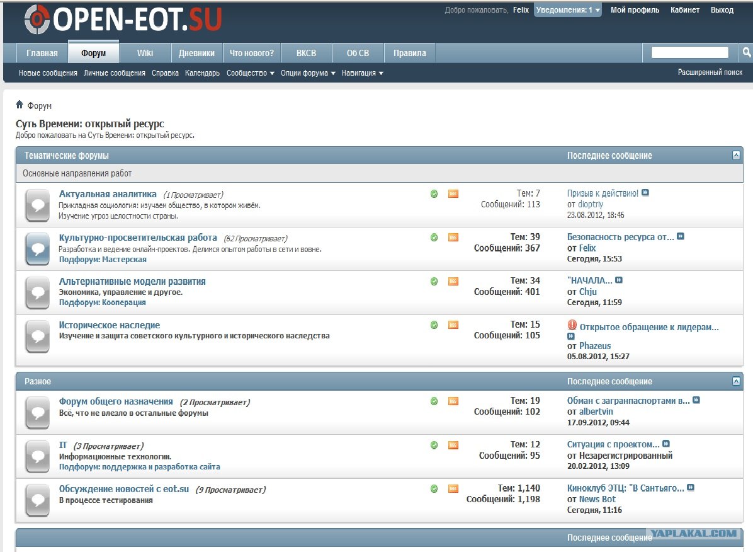Click the home icon in breadcrumb

[x=20, y=105]
